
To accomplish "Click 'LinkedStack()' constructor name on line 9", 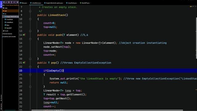I will tap(58, 15).
